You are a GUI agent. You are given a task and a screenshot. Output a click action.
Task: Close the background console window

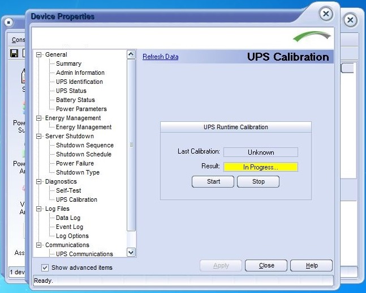coord(350,20)
